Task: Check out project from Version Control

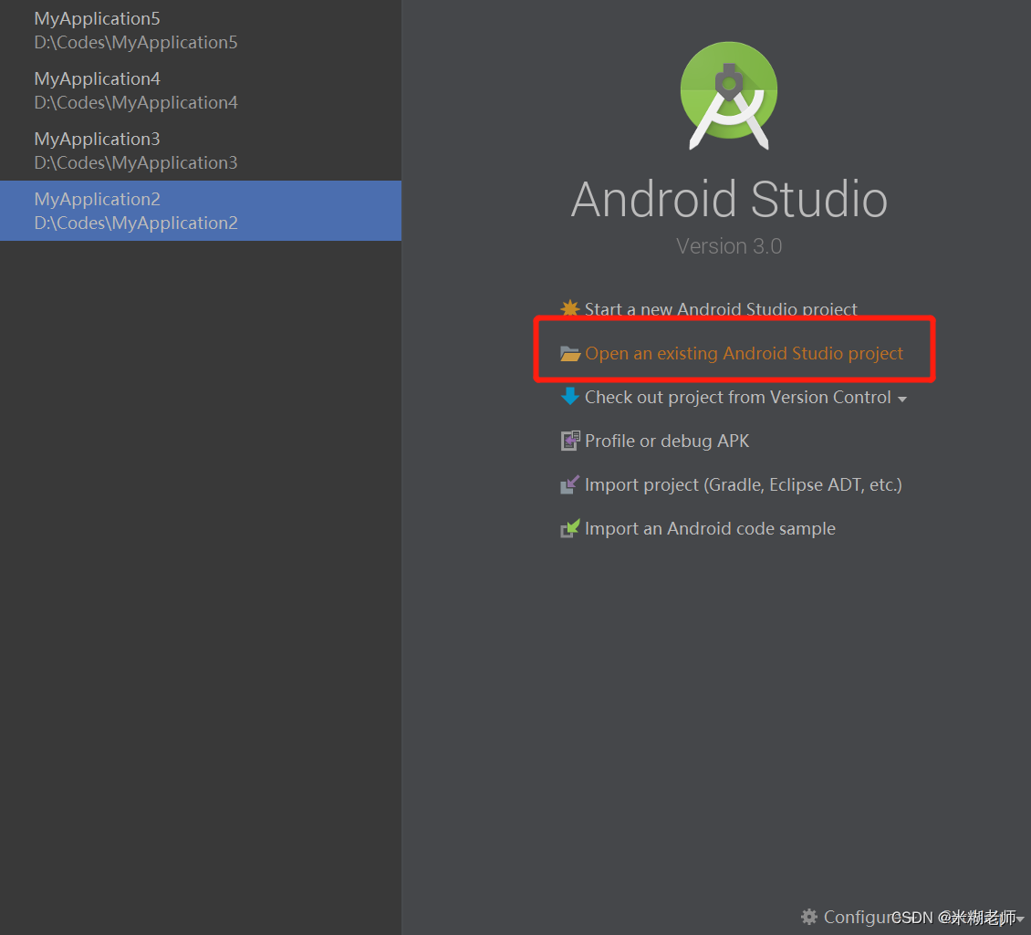Action: [x=738, y=397]
